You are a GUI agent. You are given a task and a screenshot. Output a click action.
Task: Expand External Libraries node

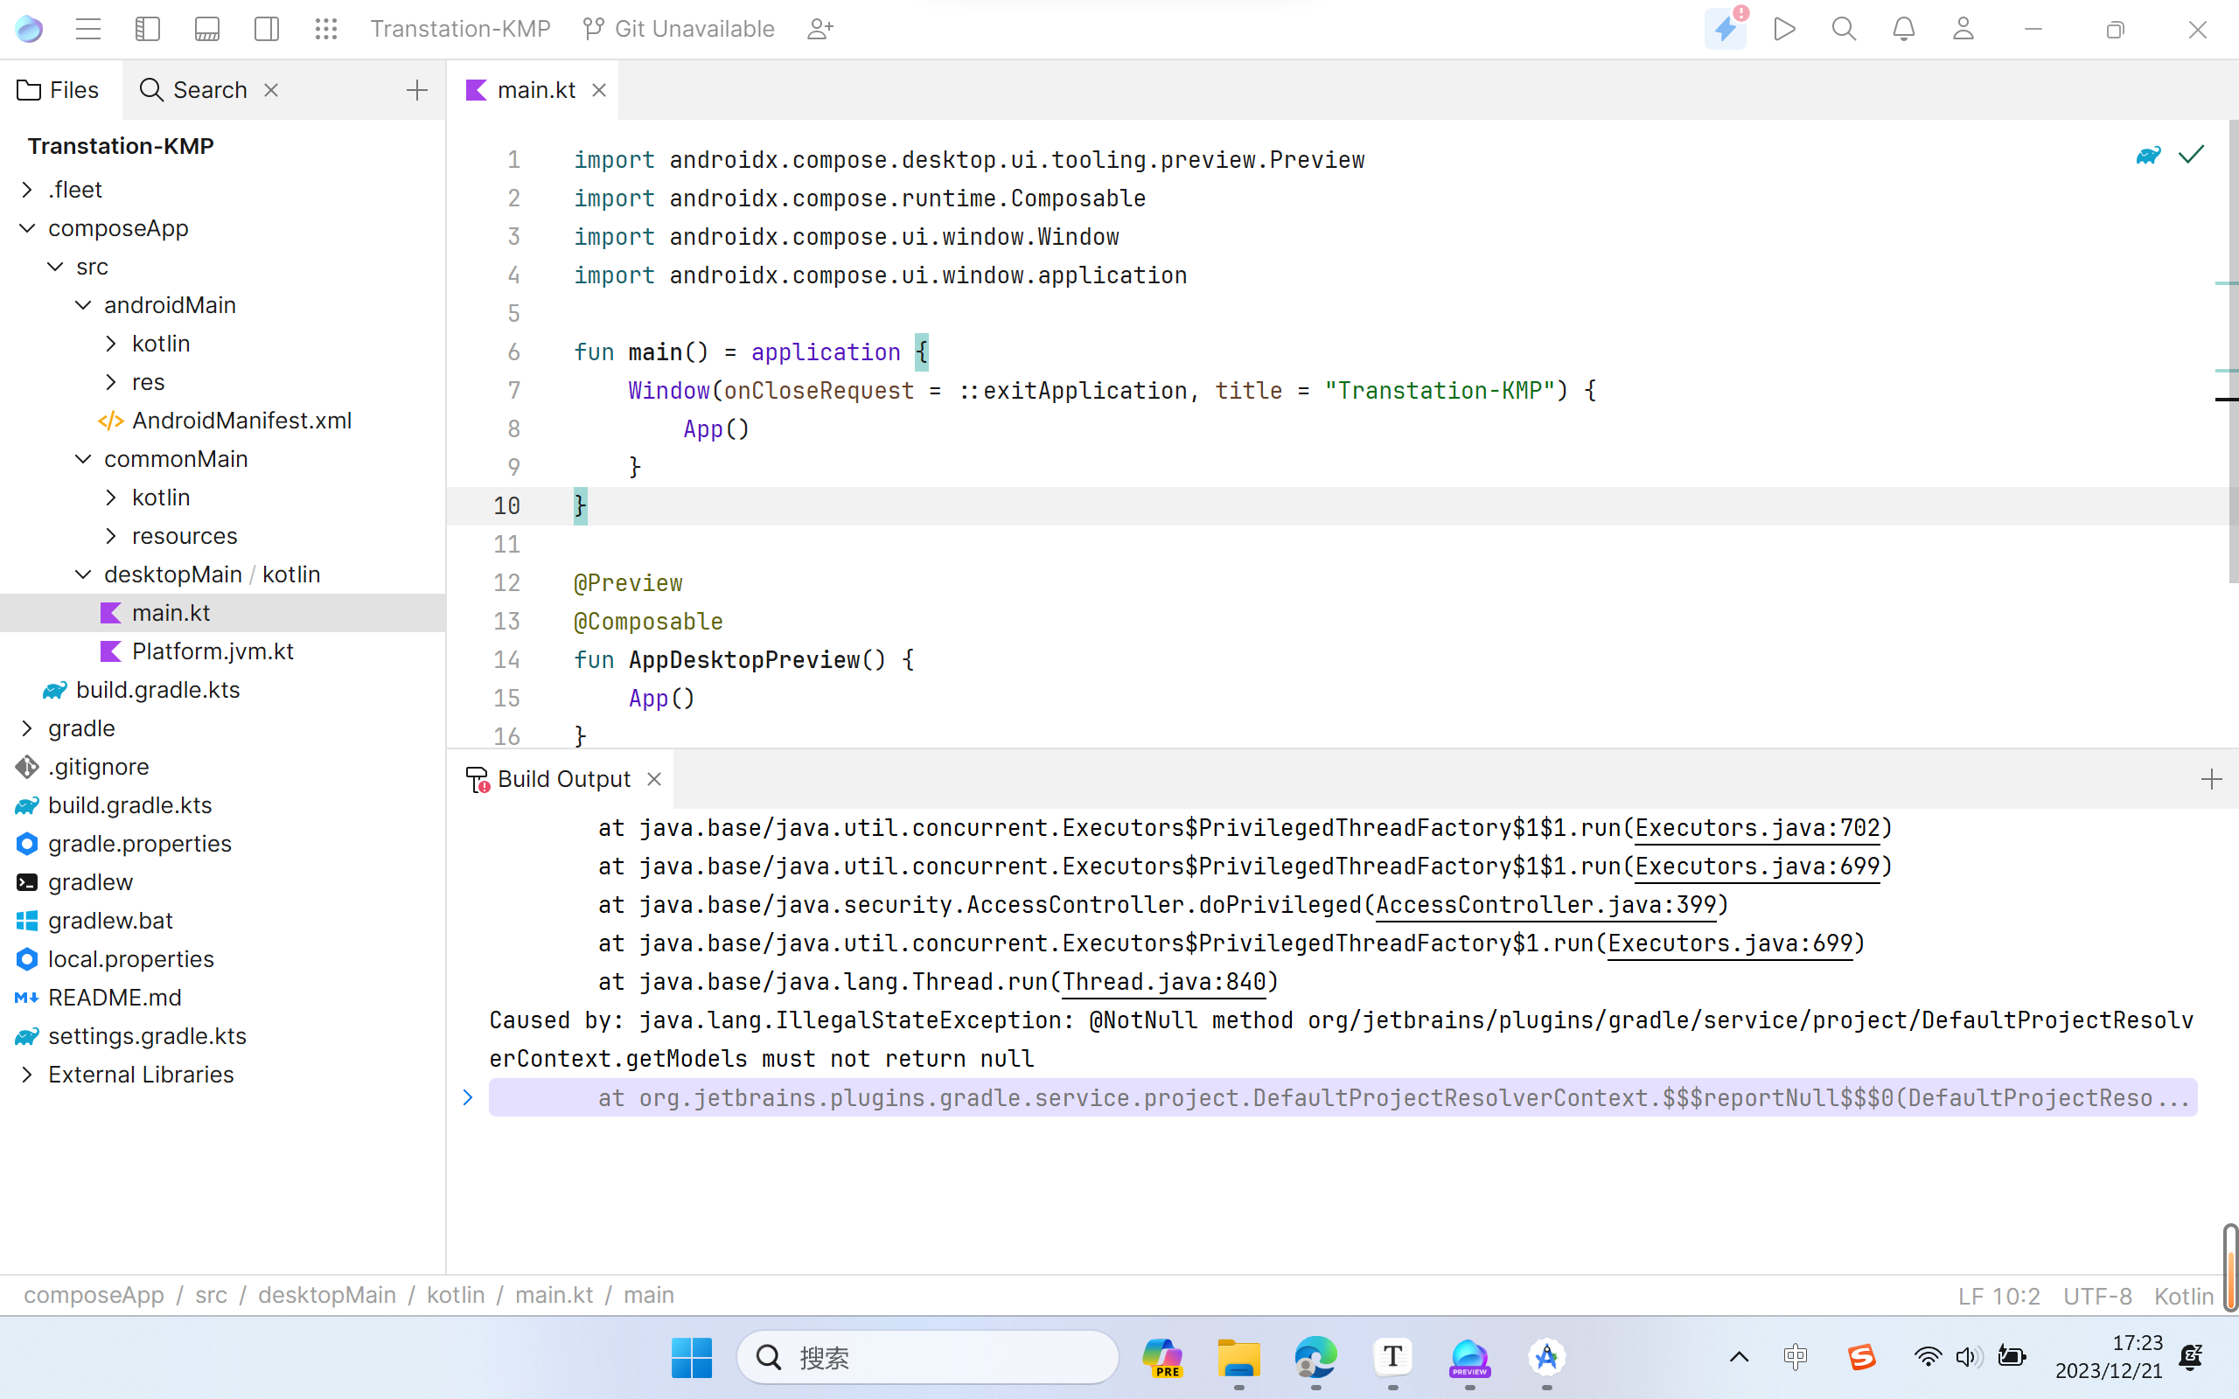pos(27,1075)
